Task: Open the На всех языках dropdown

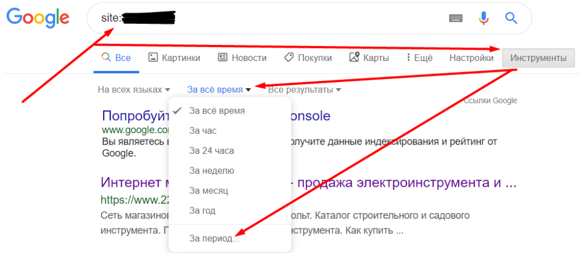Action: [134, 89]
